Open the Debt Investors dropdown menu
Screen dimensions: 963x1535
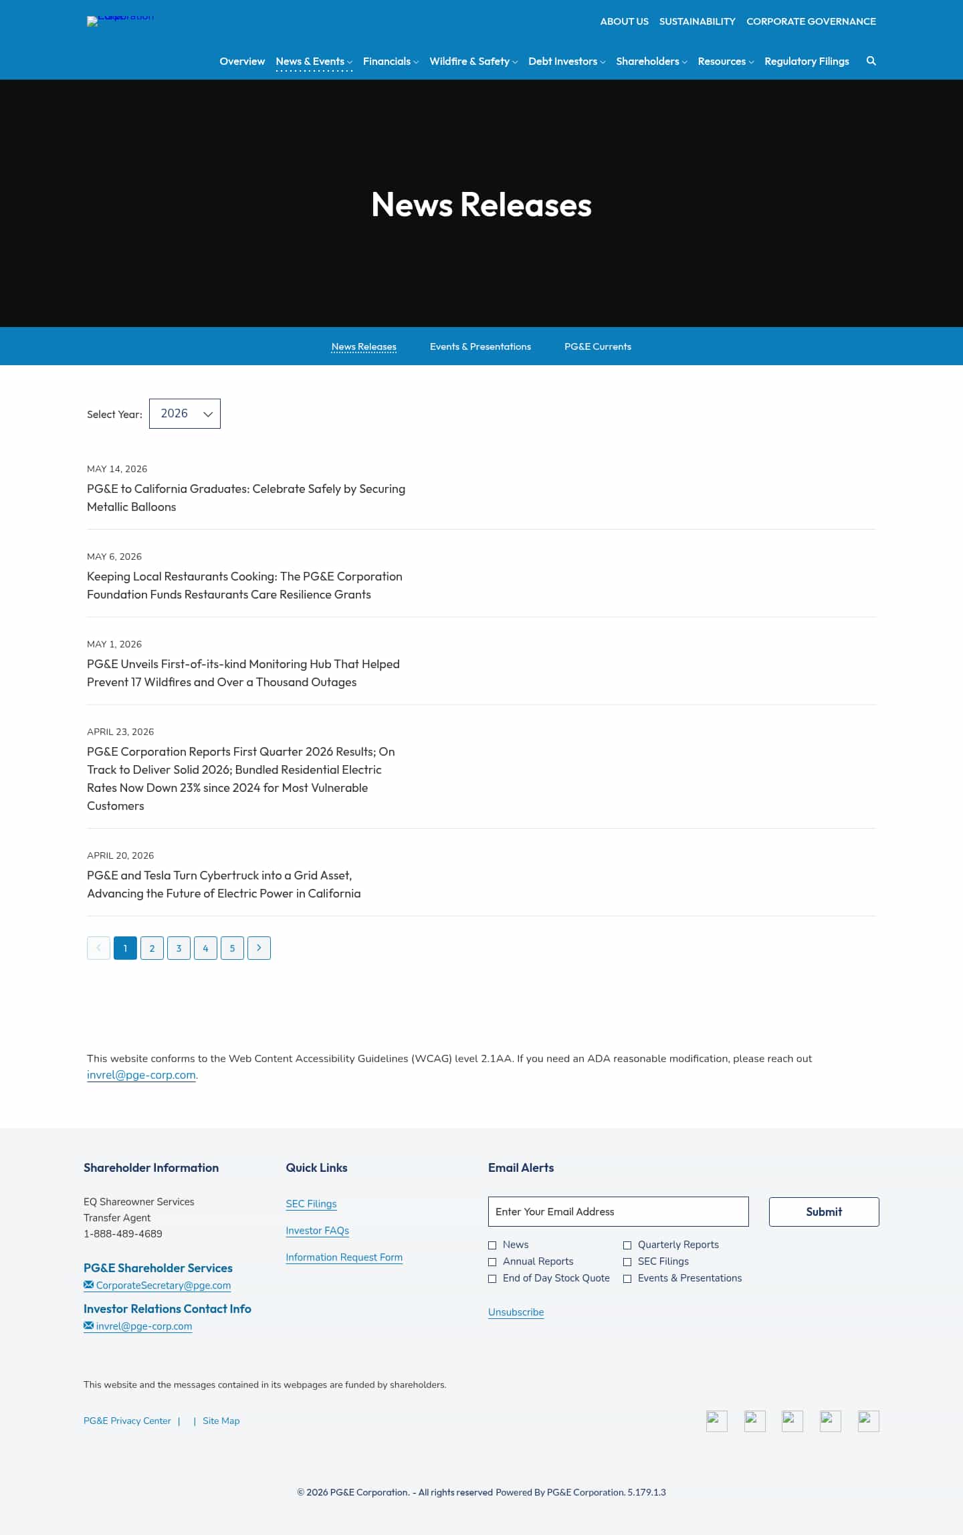566,62
